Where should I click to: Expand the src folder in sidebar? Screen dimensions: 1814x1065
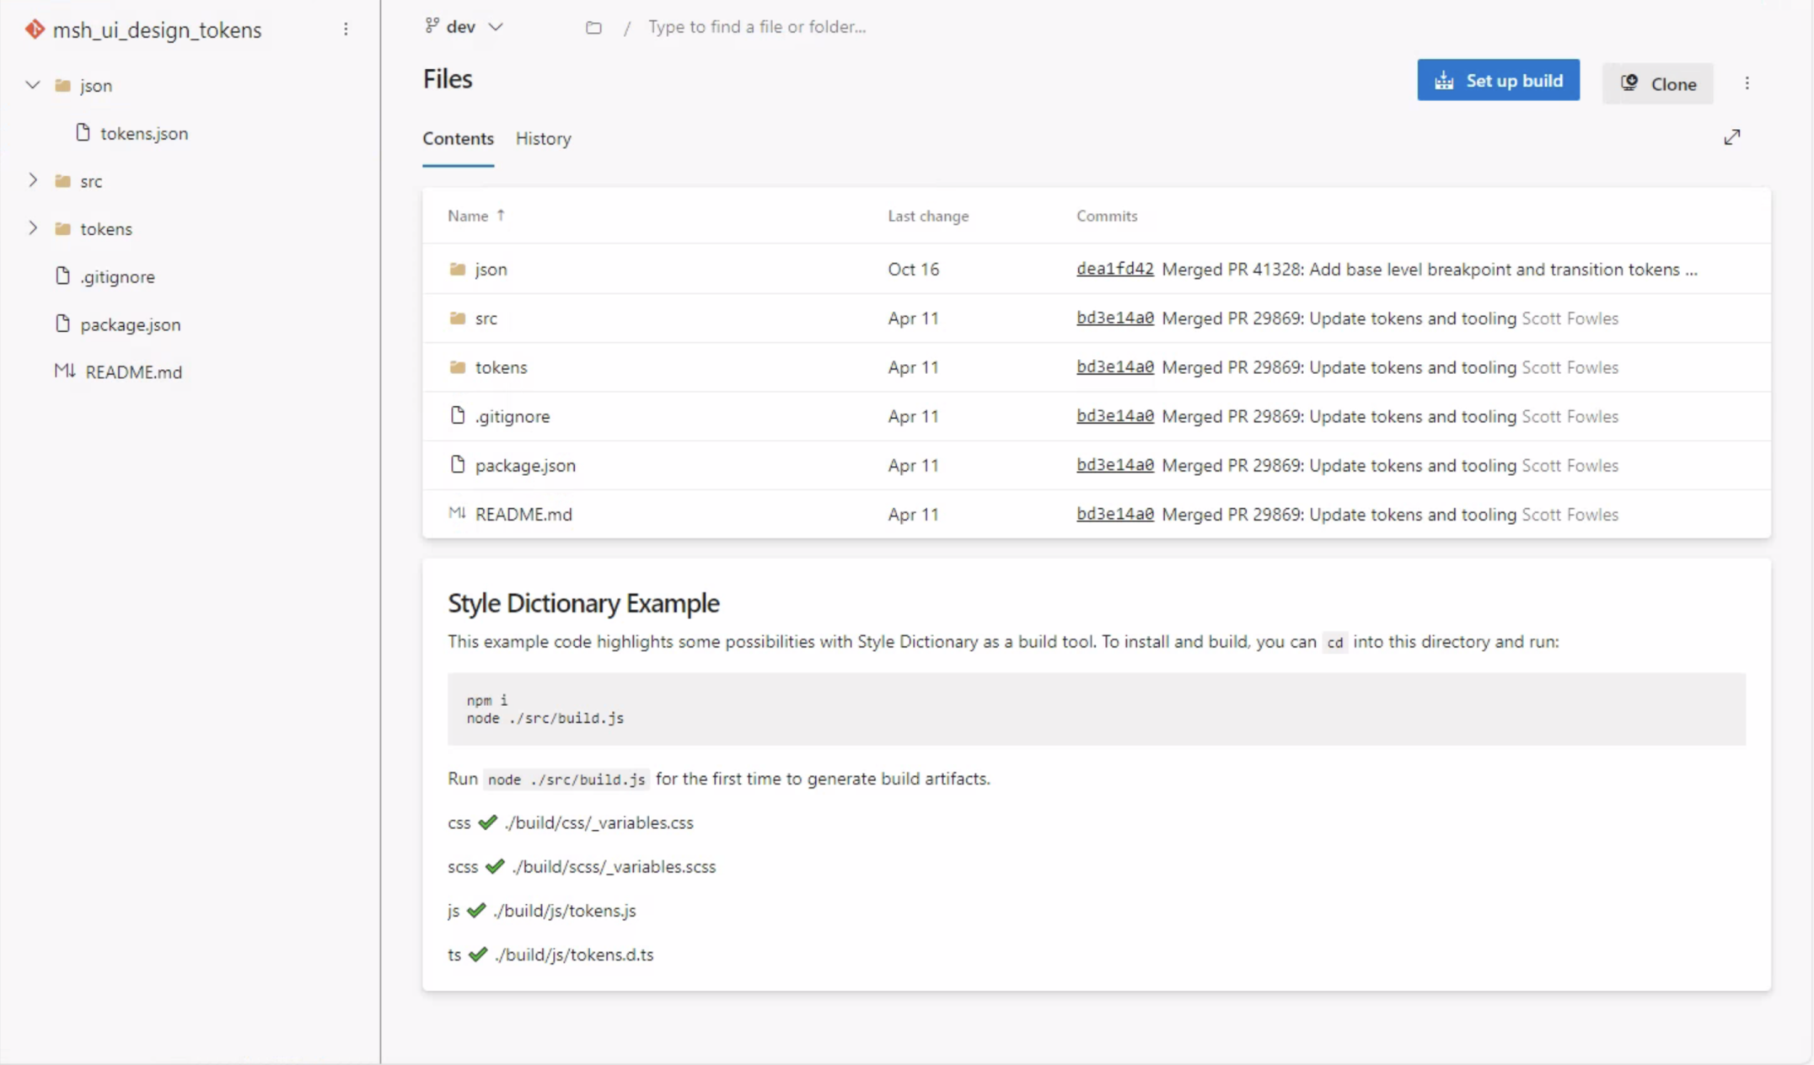[33, 180]
